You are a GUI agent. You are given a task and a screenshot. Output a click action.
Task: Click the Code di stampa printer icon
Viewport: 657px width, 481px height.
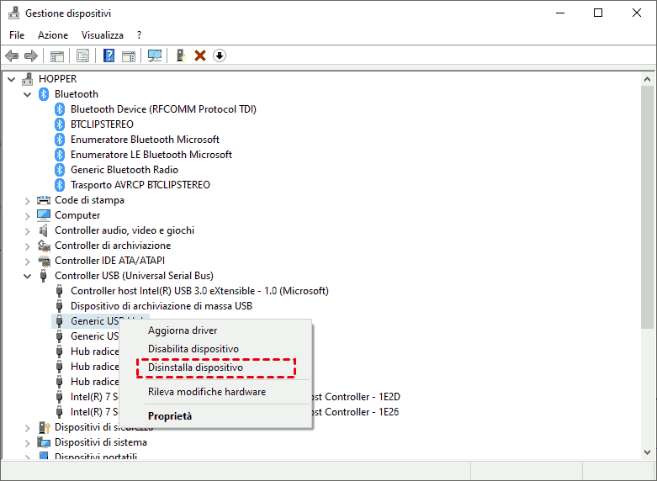[44, 200]
